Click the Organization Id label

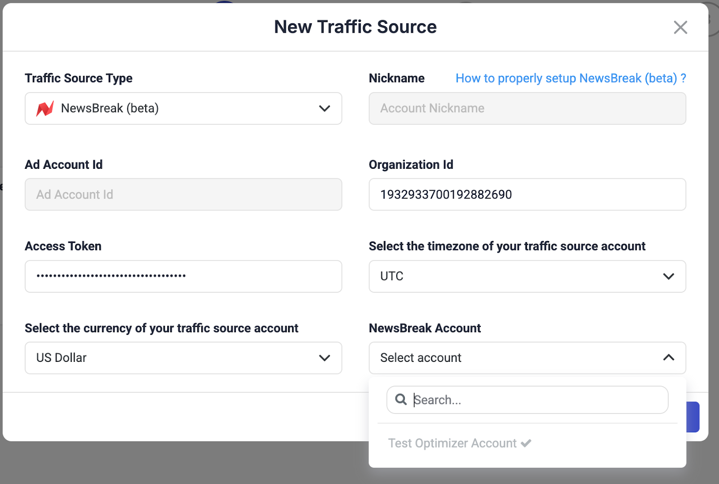pos(411,165)
